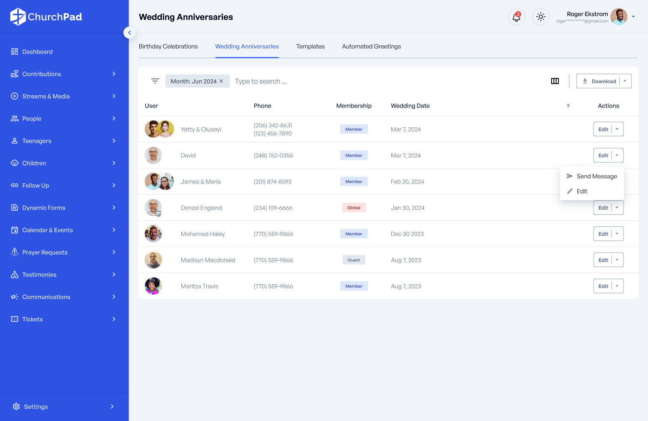
Task: Click the ChurchPad logo
Action: [x=46, y=17]
